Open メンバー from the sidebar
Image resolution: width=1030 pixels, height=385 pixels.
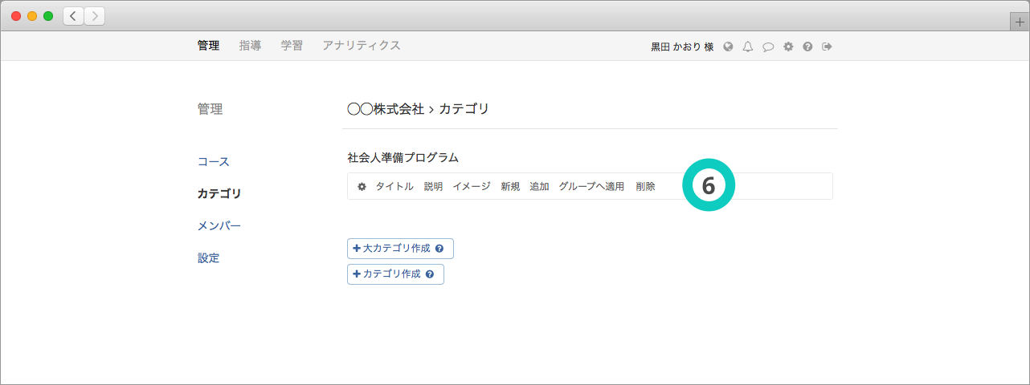coord(219,225)
